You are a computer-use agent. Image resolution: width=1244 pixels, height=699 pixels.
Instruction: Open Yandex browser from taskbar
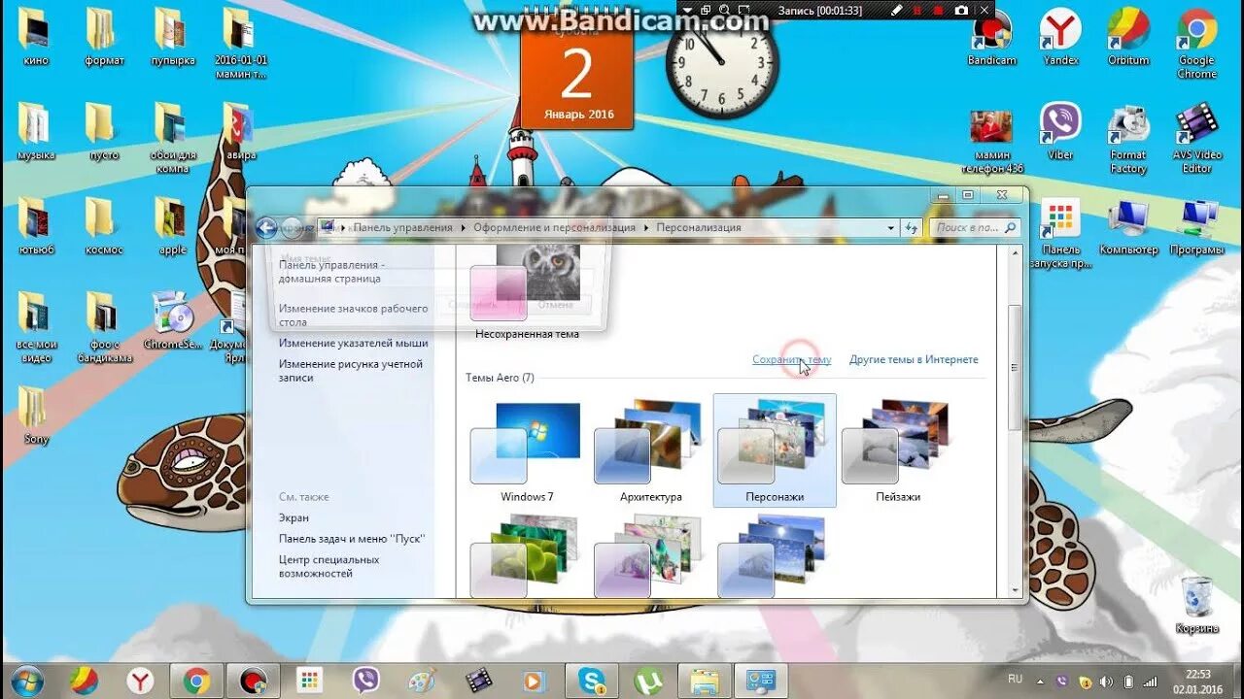141,681
